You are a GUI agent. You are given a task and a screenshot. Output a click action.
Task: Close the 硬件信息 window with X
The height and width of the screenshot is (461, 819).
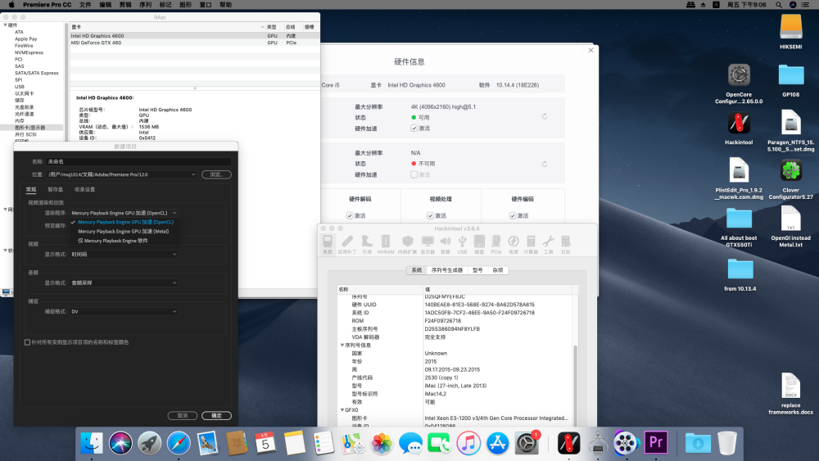(x=590, y=50)
